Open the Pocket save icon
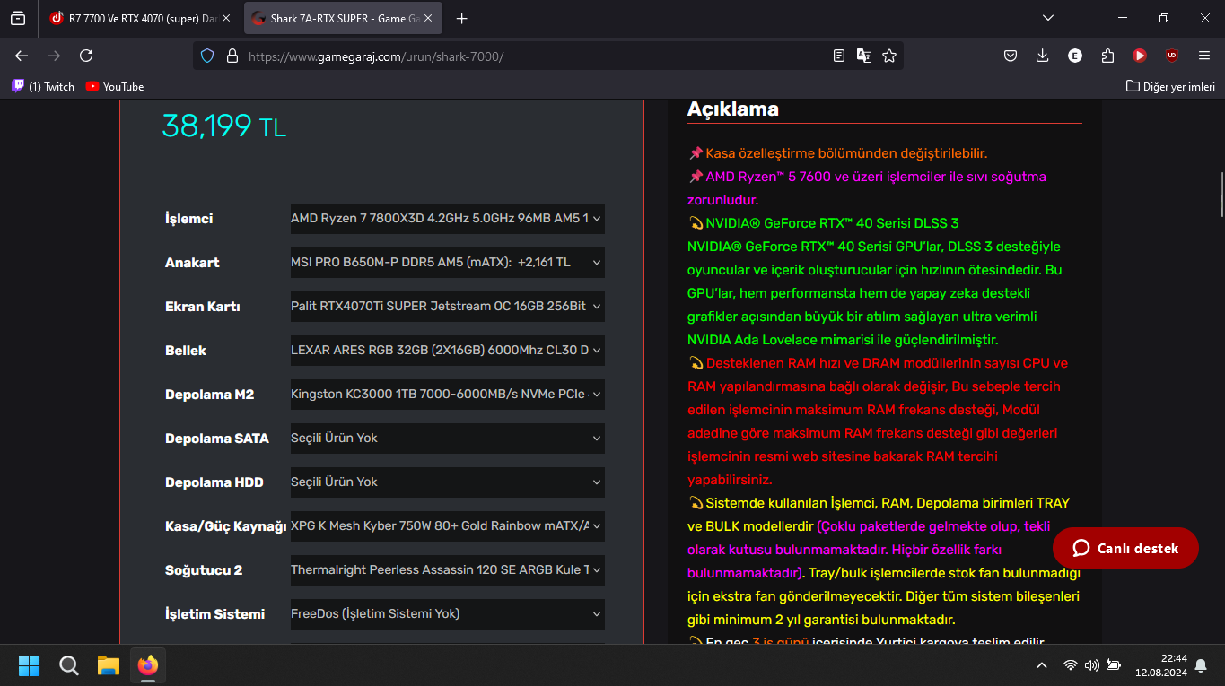 point(1011,56)
